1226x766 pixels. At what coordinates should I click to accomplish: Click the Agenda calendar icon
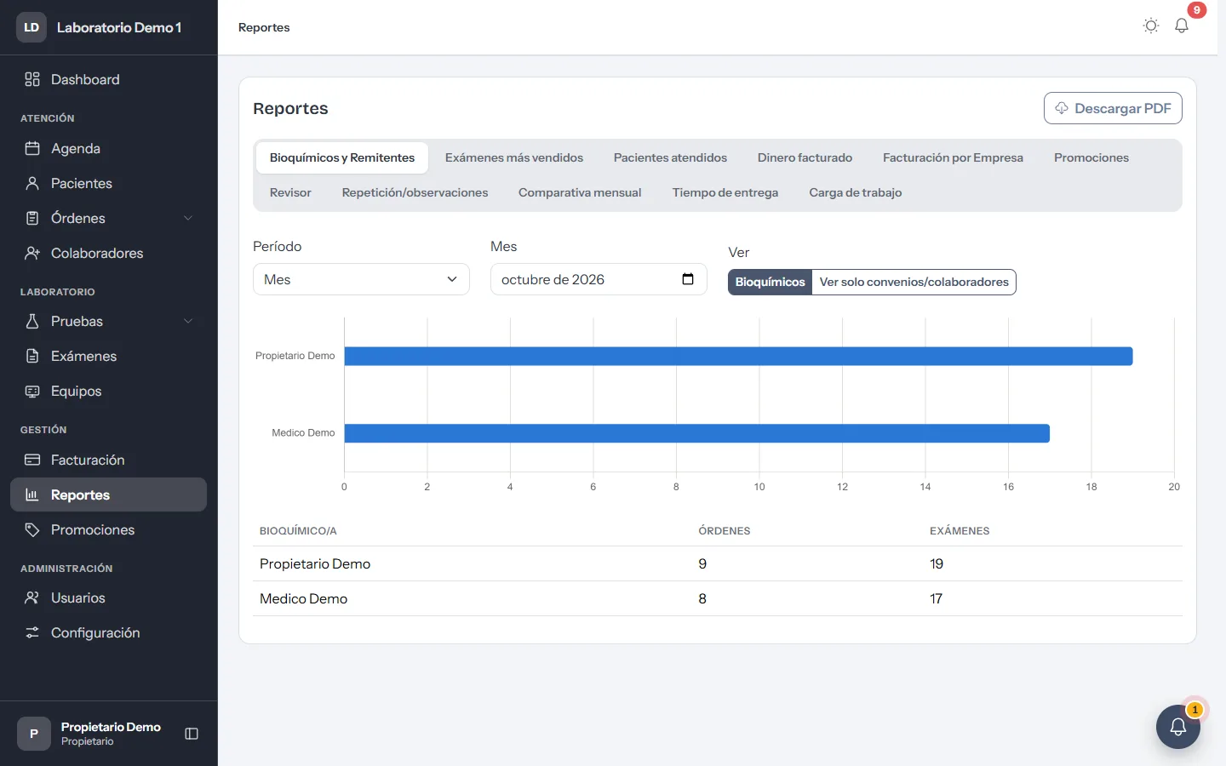pos(32,148)
